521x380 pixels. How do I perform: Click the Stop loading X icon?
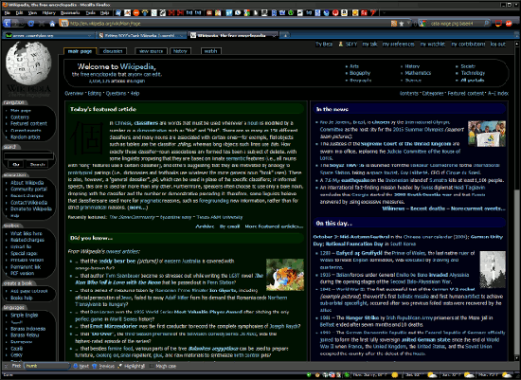(x=42, y=24)
